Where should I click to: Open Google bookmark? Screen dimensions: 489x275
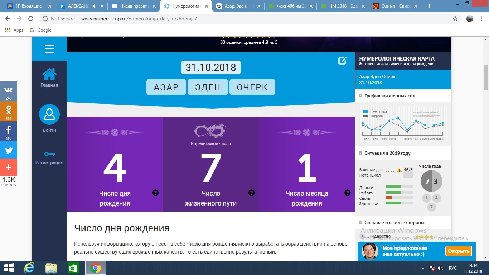pos(40,30)
